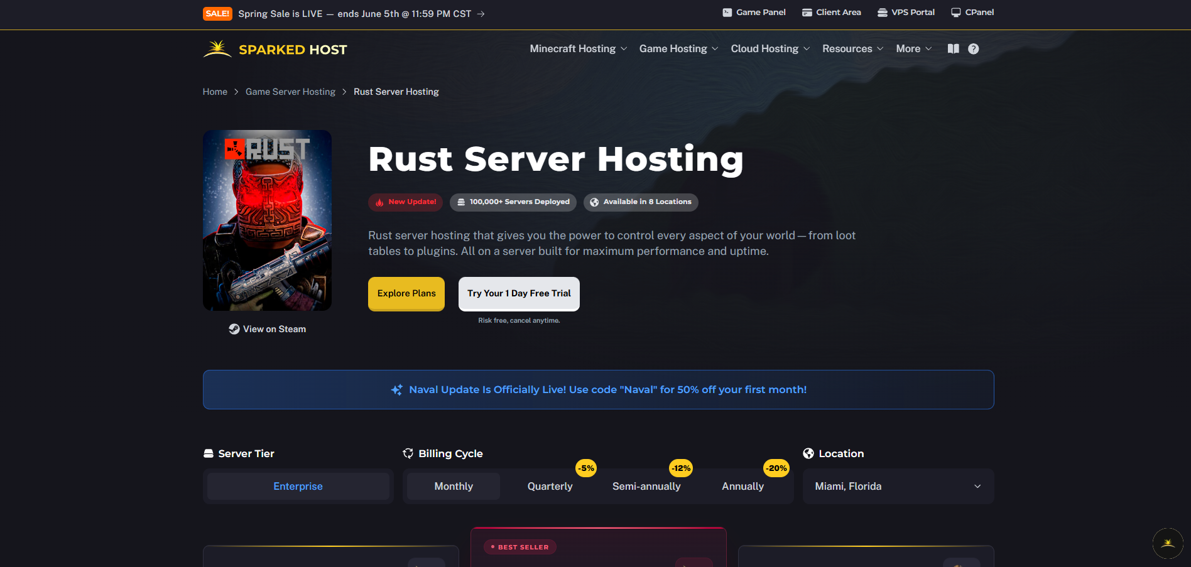1191x567 pixels.
Task: Click the VPS Portal server icon
Action: point(883,13)
